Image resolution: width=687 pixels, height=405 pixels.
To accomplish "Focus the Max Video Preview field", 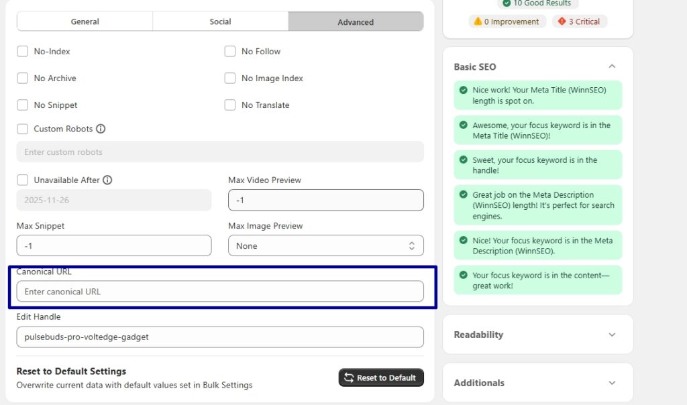I will point(326,200).
